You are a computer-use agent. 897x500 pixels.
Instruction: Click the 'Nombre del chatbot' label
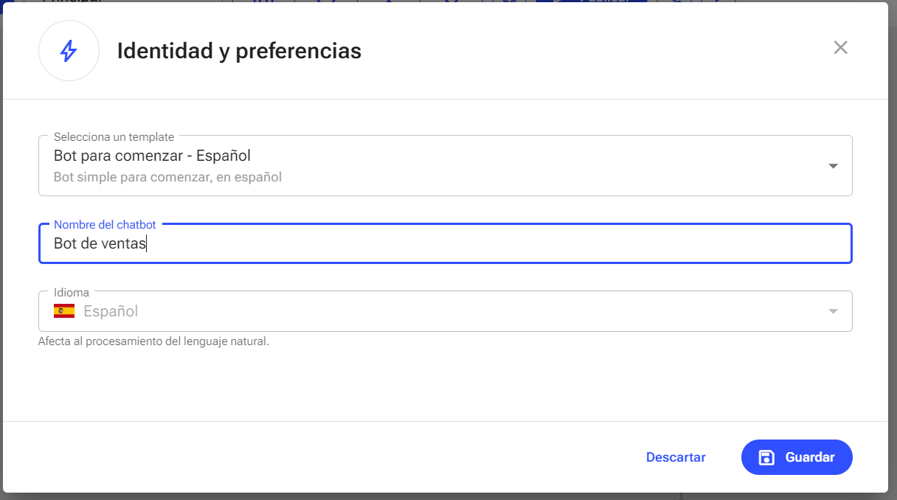click(x=105, y=224)
